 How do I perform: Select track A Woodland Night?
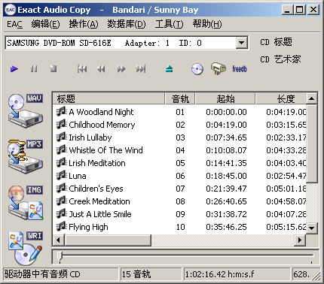(101, 112)
